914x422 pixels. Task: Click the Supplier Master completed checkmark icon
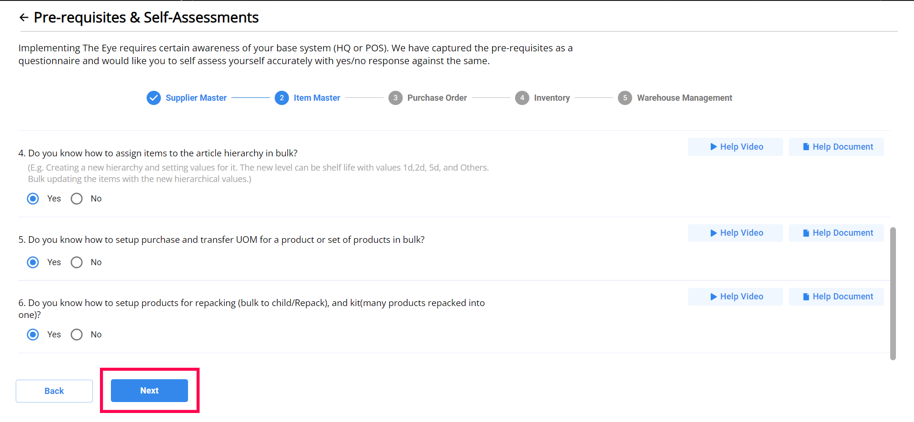153,98
